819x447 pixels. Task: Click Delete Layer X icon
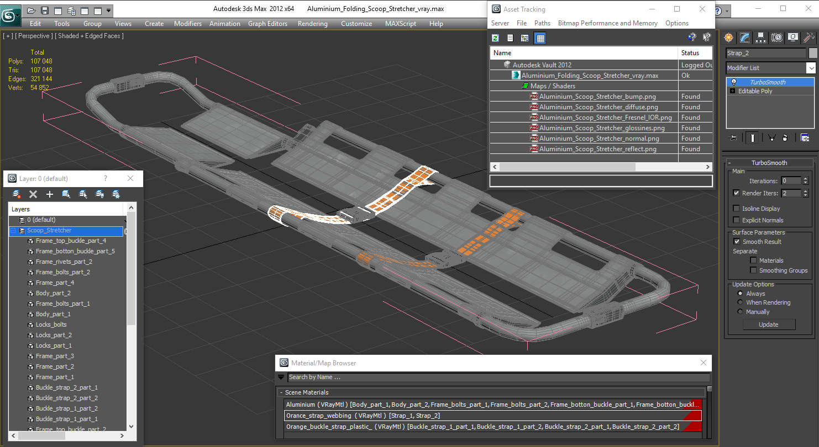33,194
